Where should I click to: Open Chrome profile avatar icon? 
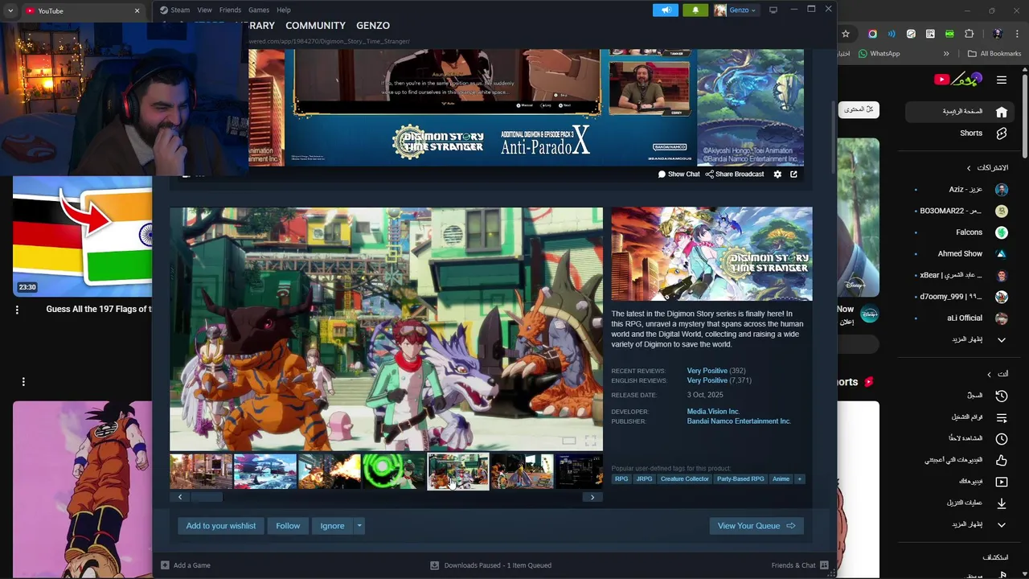tap(998, 34)
